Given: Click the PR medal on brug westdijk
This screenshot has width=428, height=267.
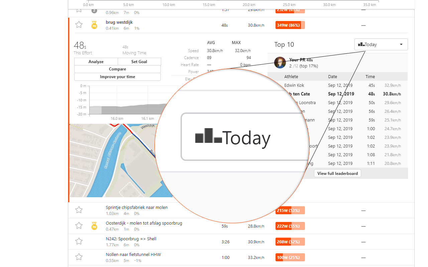Looking at the screenshot, I should pos(94,25).
